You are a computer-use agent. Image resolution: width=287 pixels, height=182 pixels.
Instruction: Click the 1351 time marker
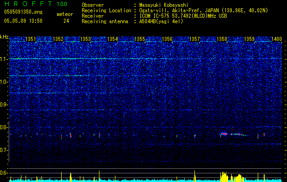[31, 39]
